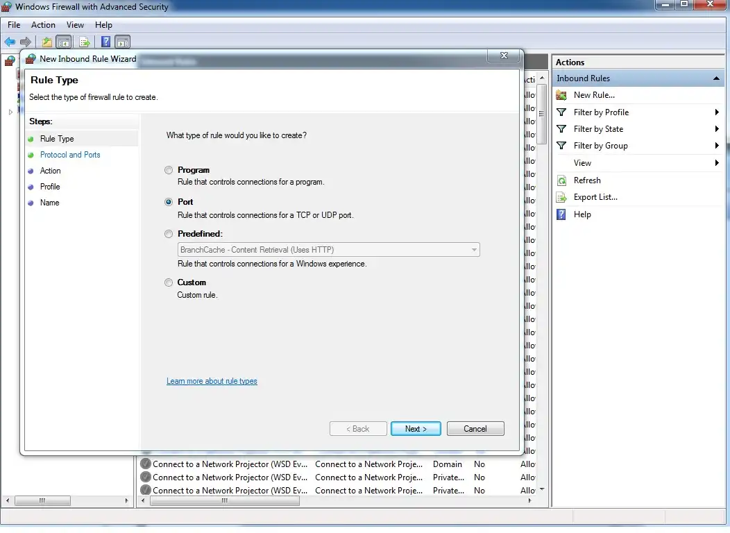Click Next to continue the wizard

(x=416, y=429)
